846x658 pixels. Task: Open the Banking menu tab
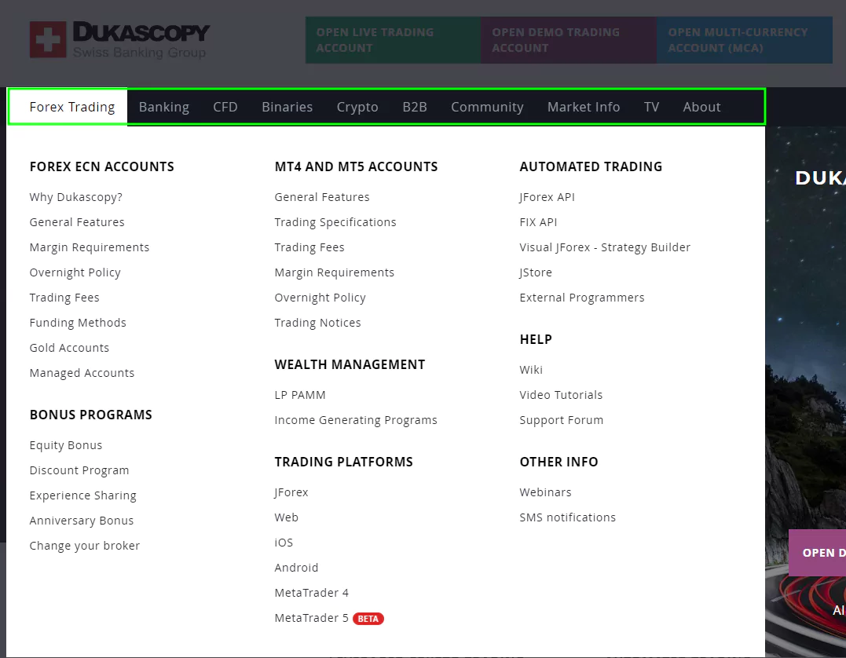click(163, 107)
